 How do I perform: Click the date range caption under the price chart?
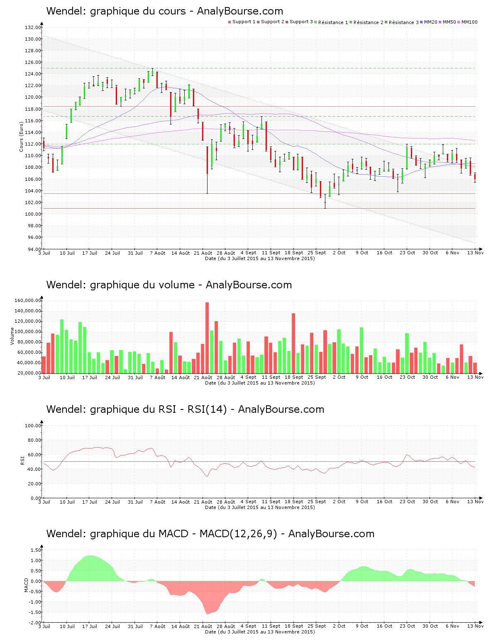[260, 258]
